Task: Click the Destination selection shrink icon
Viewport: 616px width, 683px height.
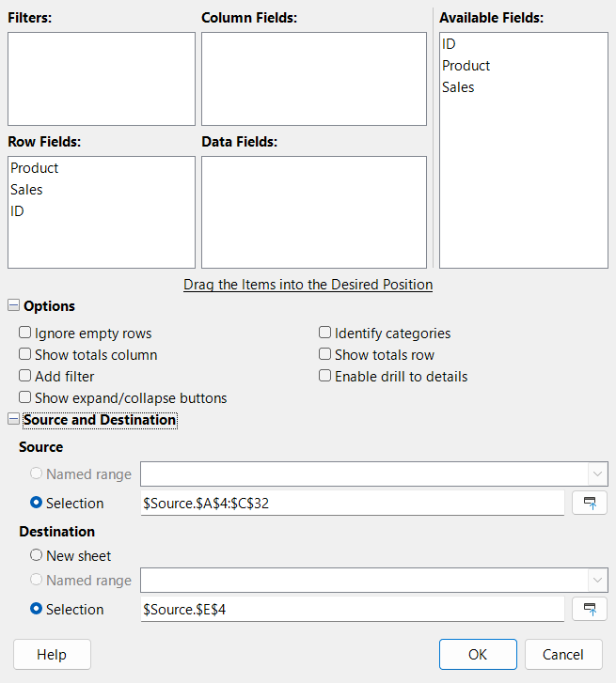Action: coord(590,609)
